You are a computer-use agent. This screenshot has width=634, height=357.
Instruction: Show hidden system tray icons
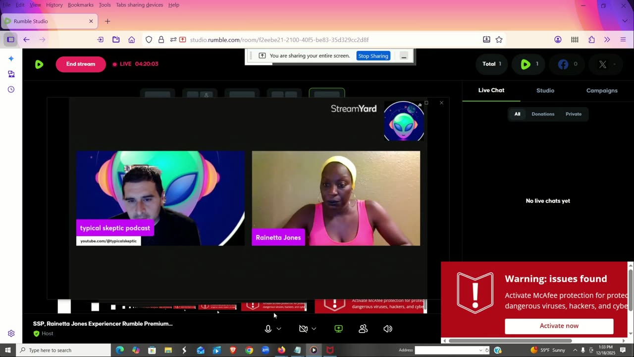pos(575,350)
